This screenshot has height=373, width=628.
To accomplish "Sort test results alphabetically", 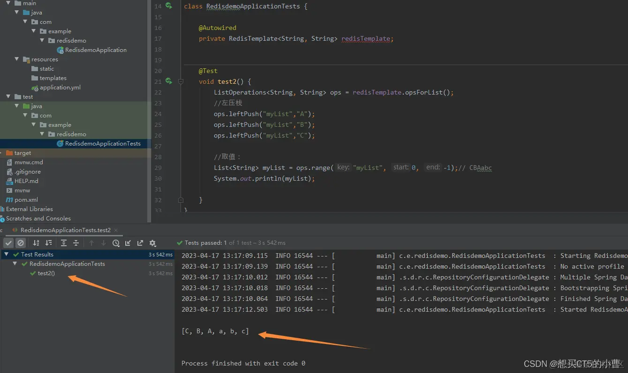I will point(36,243).
